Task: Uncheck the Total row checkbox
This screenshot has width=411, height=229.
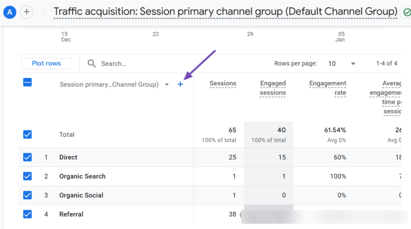Action: pyautogui.click(x=28, y=134)
